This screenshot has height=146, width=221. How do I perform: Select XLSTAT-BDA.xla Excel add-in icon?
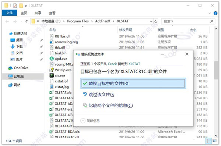(52, 132)
